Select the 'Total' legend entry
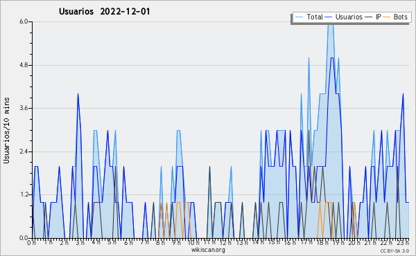416x256 pixels. (314, 17)
